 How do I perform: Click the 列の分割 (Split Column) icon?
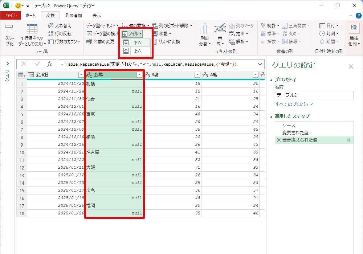[205, 30]
